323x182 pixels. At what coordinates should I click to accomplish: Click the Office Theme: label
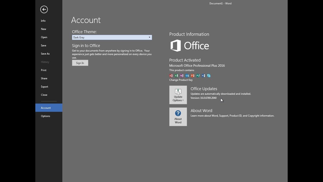coord(84,32)
